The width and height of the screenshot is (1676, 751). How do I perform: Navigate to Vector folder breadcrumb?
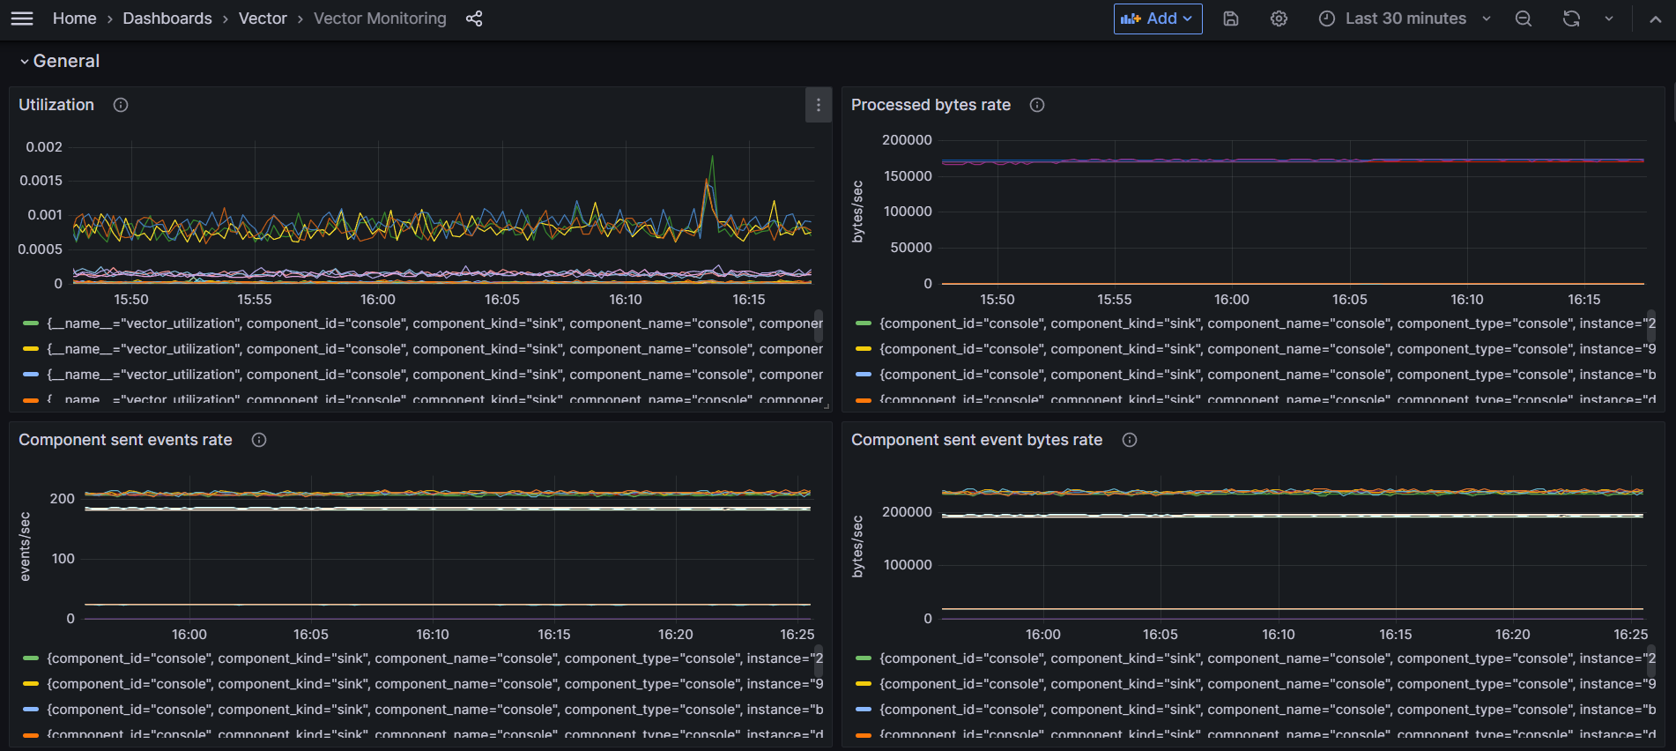point(263,19)
